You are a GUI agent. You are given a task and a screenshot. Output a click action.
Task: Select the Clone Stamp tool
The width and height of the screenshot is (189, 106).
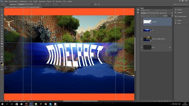(2, 31)
